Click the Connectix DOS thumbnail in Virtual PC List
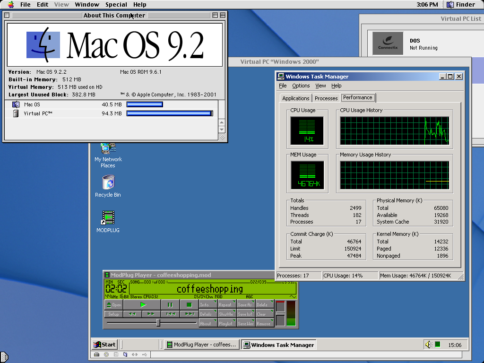Image resolution: width=484 pixels, height=363 pixels. click(x=388, y=43)
